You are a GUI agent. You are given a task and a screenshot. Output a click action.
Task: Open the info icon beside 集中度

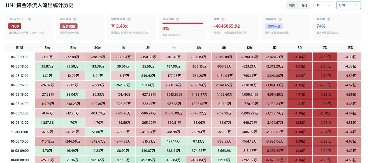point(329,19)
